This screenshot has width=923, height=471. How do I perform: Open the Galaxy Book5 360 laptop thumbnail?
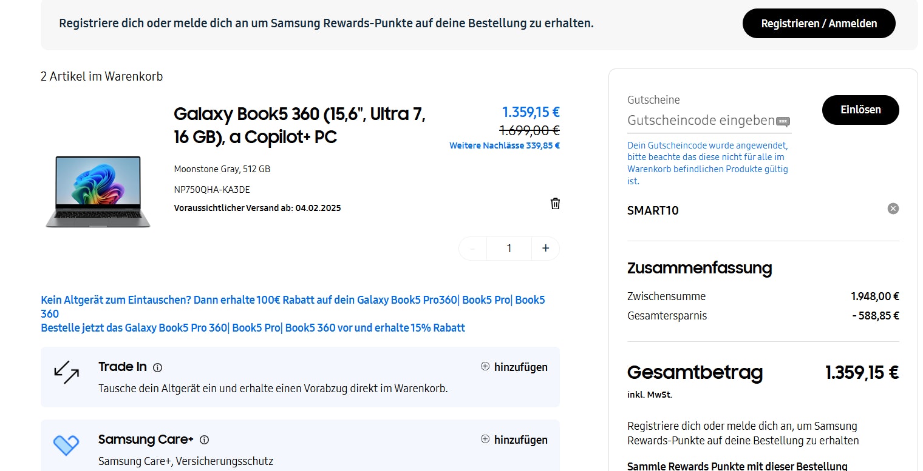point(98,191)
